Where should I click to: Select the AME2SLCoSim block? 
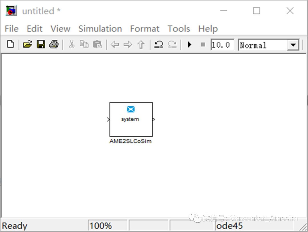pos(131,119)
